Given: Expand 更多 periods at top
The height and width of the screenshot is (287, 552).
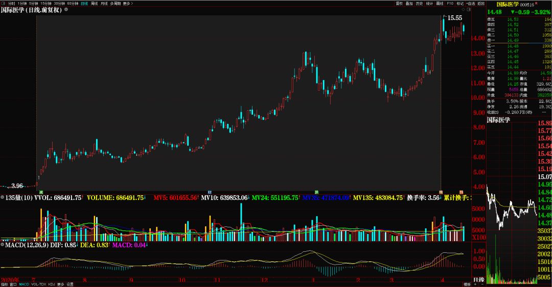Looking at the screenshot, I should pos(128,4).
